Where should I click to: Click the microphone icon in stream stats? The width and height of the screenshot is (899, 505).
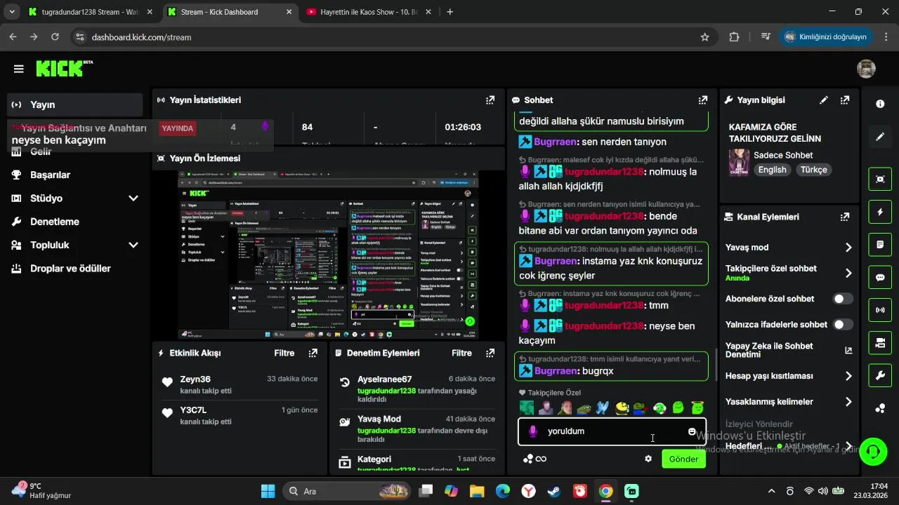click(265, 127)
